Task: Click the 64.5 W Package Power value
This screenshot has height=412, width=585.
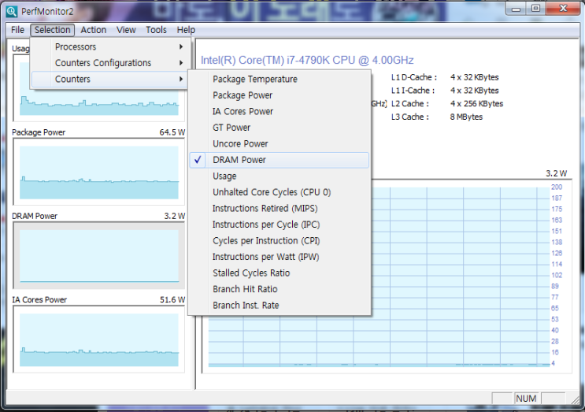Action: click(172, 132)
